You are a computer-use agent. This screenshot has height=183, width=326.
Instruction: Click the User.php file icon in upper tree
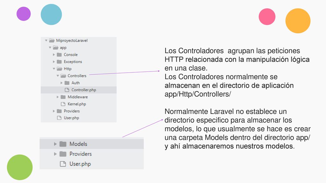59,118
